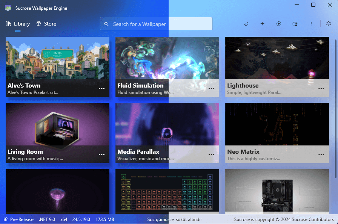Toggle the dark mode moon icon
Screen dimensions: 338x224
pyautogui.click(x=246, y=24)
